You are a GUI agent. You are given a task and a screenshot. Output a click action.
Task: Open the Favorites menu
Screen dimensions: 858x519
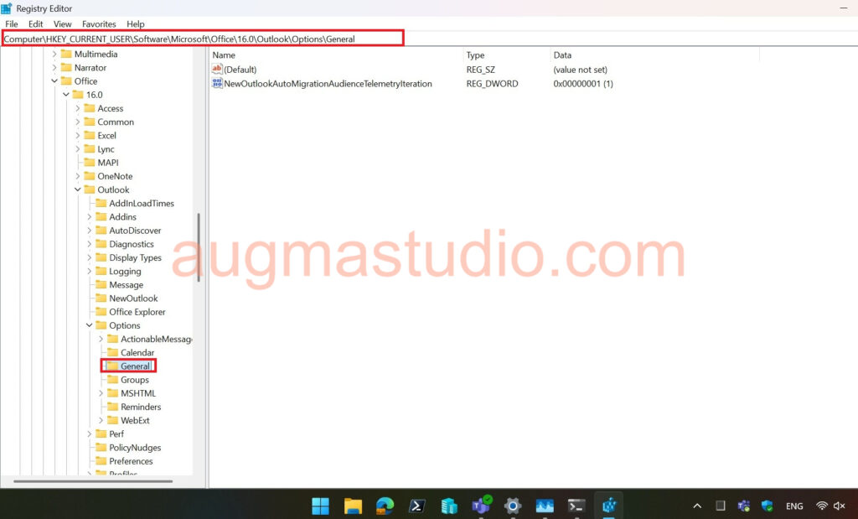click(99, 24)
